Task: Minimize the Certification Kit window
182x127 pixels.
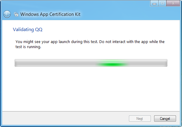Action: 154,3
